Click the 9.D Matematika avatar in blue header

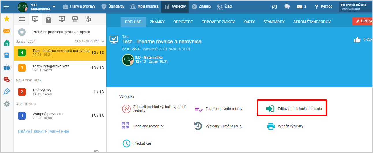point(128,60)
